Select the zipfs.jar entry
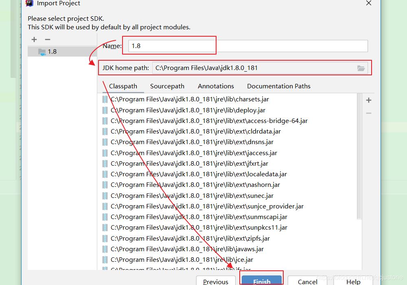The height and width of the screenshot is (285, 407). [x=190, y=239]
